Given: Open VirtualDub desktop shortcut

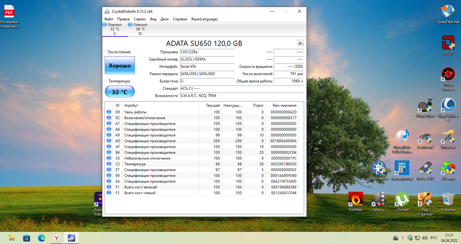Looking at the screenshot, I should click(x=402, y=142).
